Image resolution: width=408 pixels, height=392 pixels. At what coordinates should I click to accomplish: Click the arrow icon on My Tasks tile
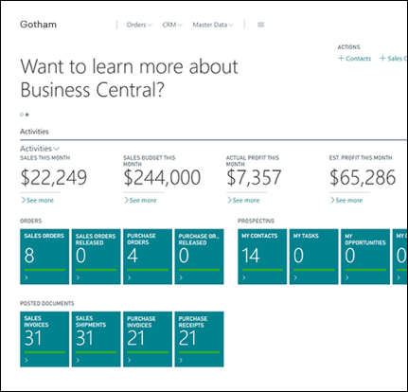click(x=295, y=277)
